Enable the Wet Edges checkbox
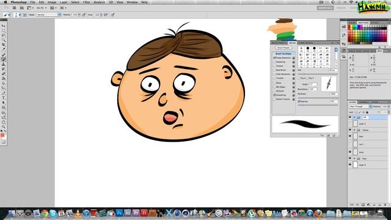Screen dimensions: 391x220 click(274, 87)
